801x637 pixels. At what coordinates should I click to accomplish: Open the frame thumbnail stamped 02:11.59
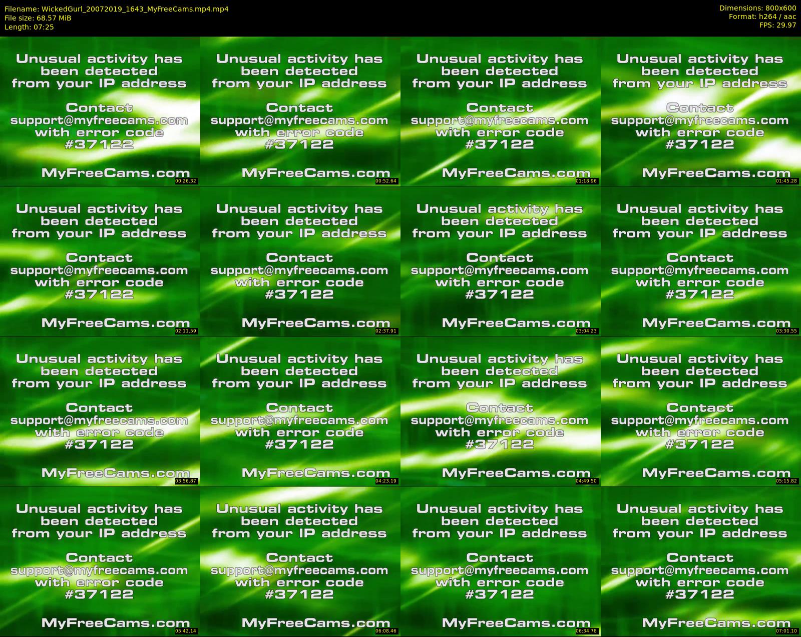[100, 261]
